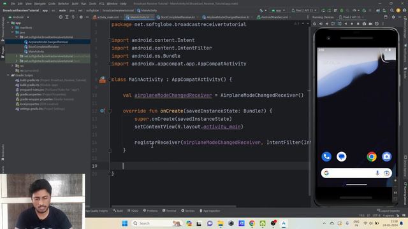Click the Chrome icon in Windows taskbar
This screenshot has height=229, width=408.
pos(252,223)
